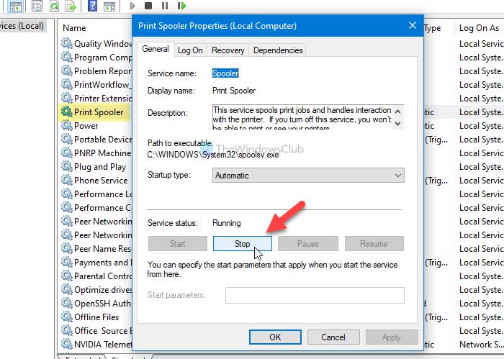The width and height of the screenshot is (504, 359).
Task: Click gear icon beside Peer Name Resolution service
Action: [x=66, y=248]
